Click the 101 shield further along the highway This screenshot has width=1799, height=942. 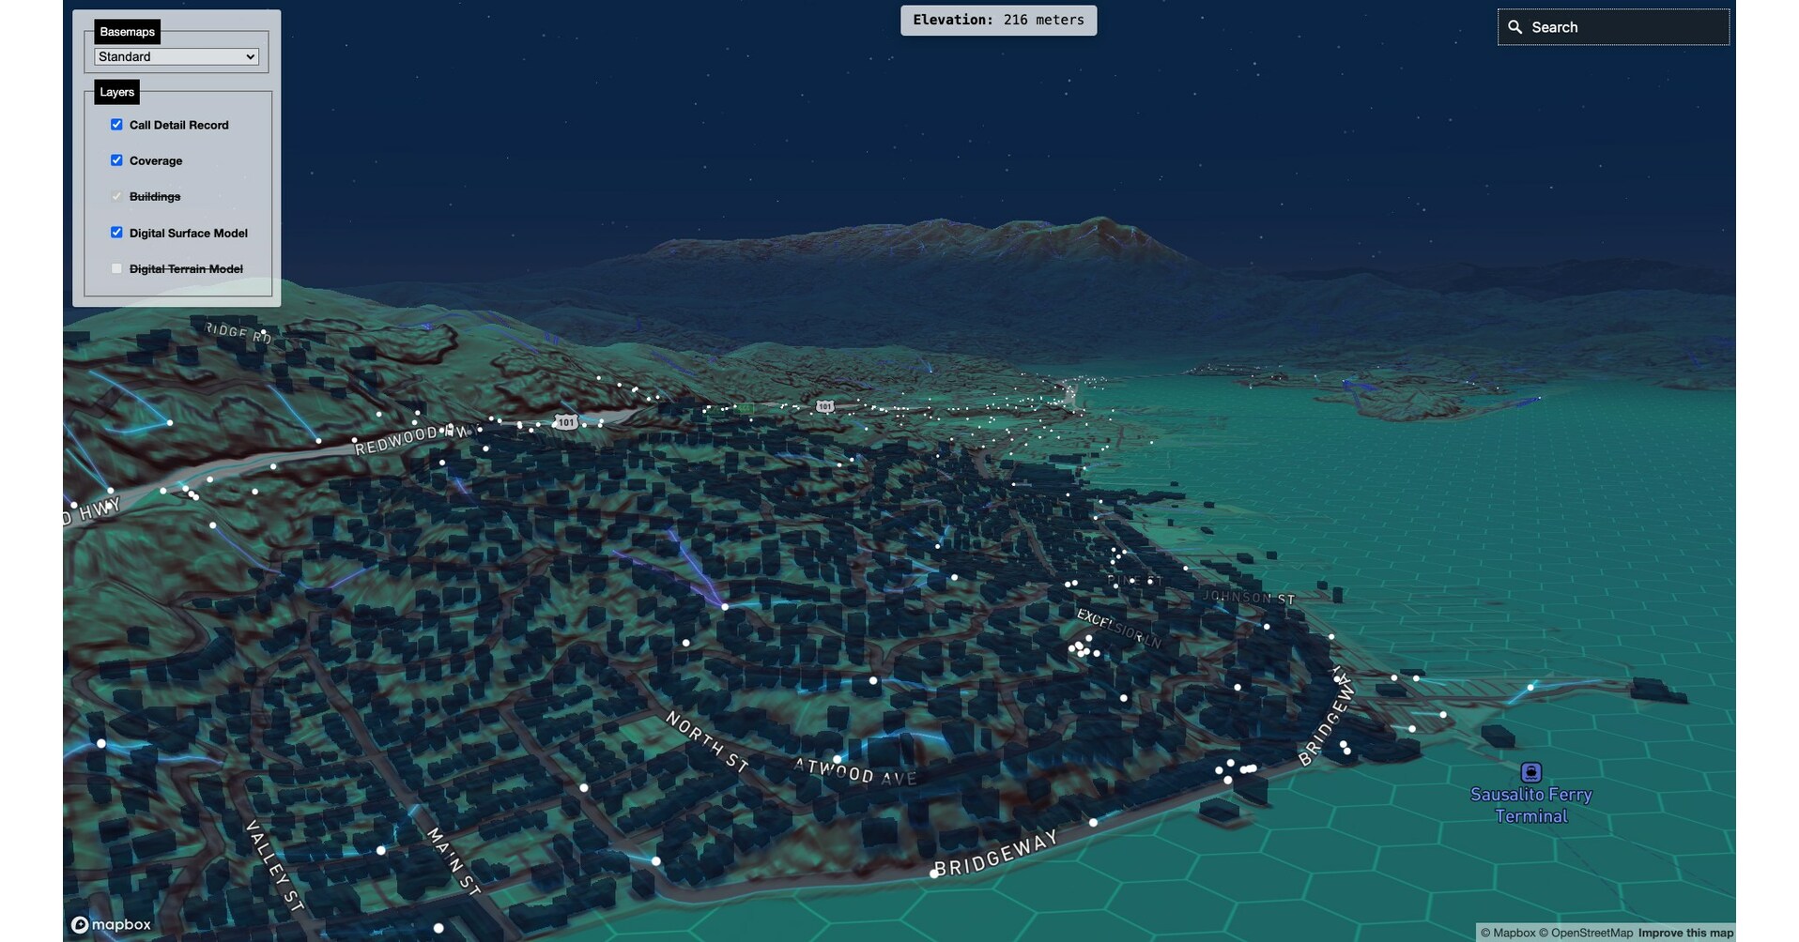point(824,407)
